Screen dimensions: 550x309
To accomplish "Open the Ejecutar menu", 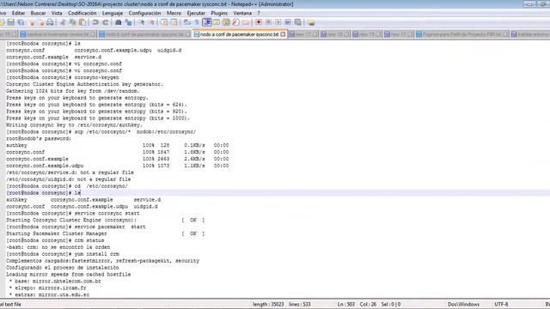I will pyautogui.click(x=196, y=13).
